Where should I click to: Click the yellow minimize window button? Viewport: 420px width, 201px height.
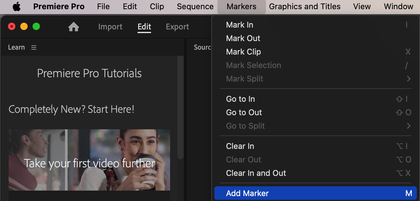tap(24, 27)
